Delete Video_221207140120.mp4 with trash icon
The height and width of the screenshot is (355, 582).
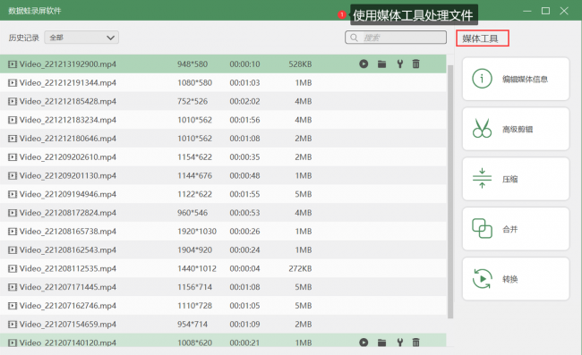[x=415, y=342]
